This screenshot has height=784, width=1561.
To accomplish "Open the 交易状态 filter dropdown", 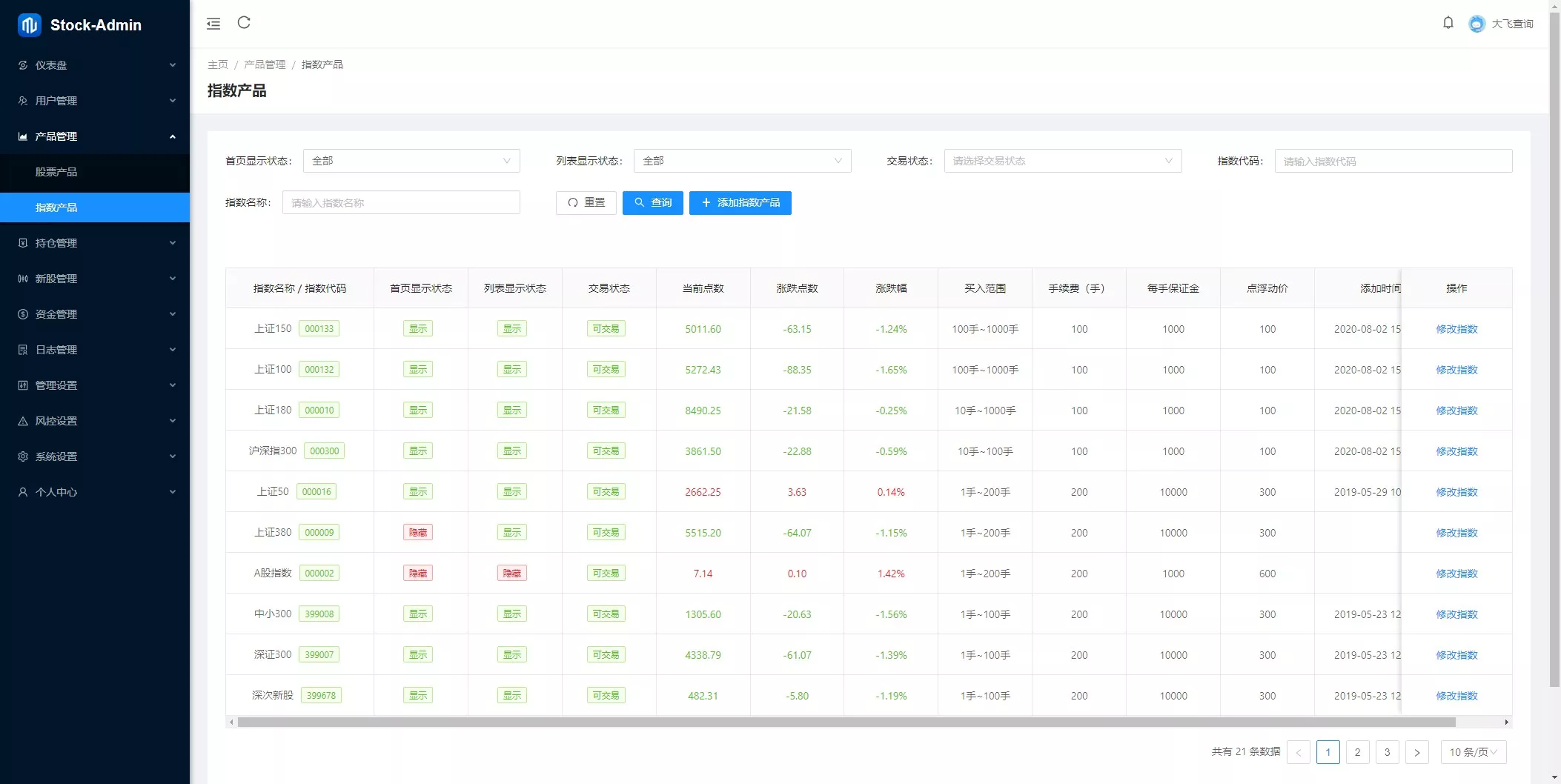I will pyautogui.click(x=1063, y=161).
